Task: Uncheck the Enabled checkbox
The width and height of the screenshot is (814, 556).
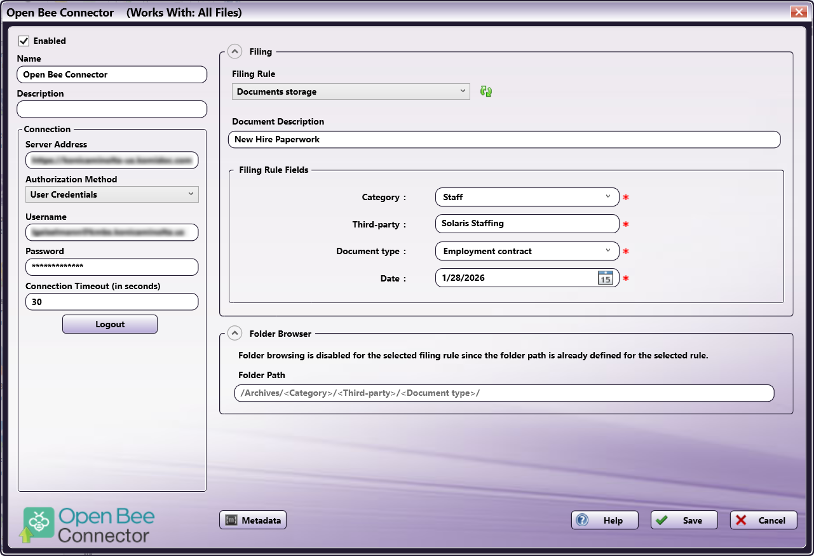Action: pyautogui.click(x=24, y=41)
